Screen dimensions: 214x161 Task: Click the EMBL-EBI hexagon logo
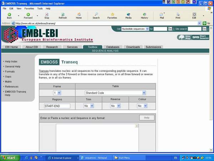11,35
